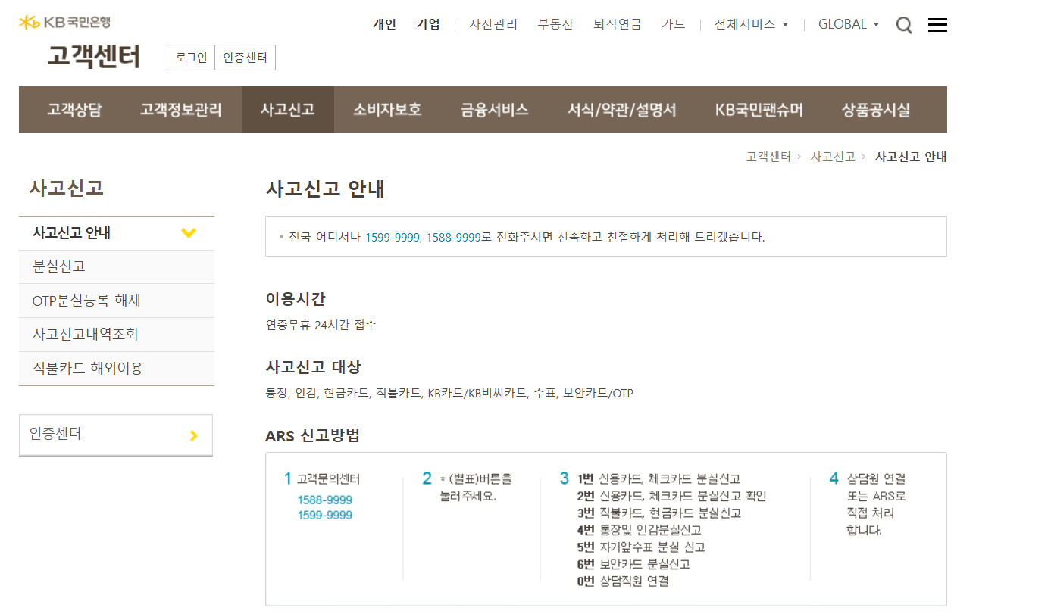Open 사고신고내역조회 from the left menu
1051x614 pixels.
pos(85,334)
